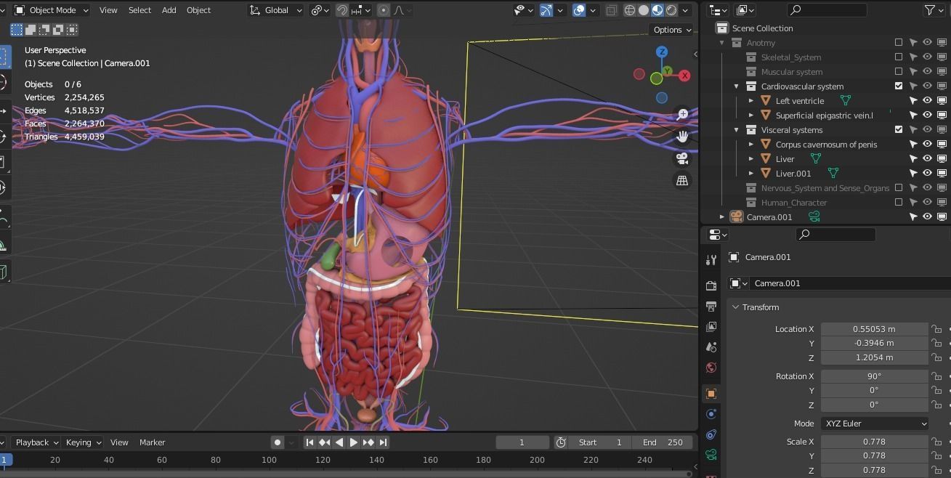Uncheck Cardiovascular system collection checkbox

[899, 86]
